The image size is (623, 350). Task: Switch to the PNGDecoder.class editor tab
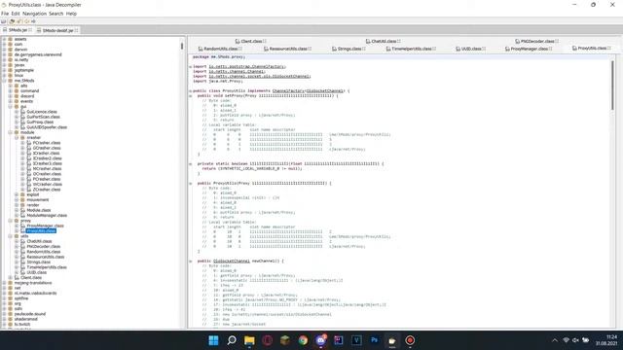click(x=536, y=41)
